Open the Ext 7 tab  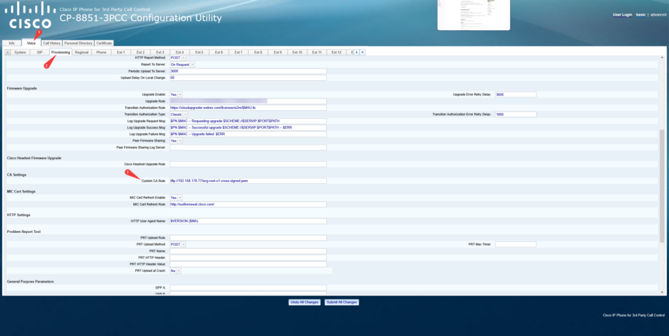click(x=238, y=52)
